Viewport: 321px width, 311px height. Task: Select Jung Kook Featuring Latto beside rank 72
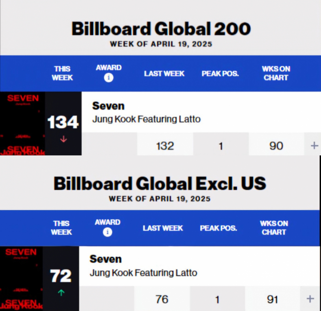click(x=143, y=273)
